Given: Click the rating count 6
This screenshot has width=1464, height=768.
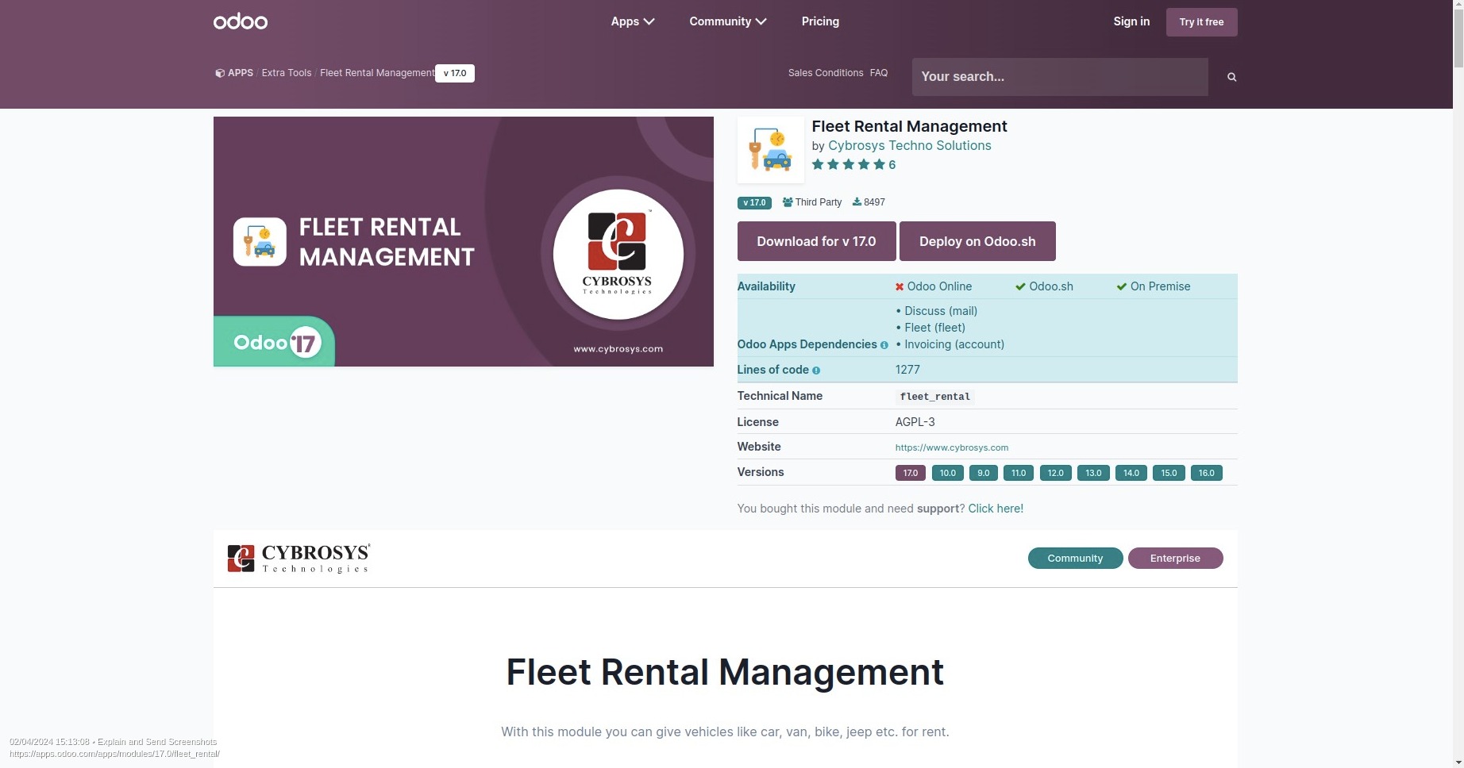Looking at the screenshot, I should pyautogui.click(x=892, y=165).
